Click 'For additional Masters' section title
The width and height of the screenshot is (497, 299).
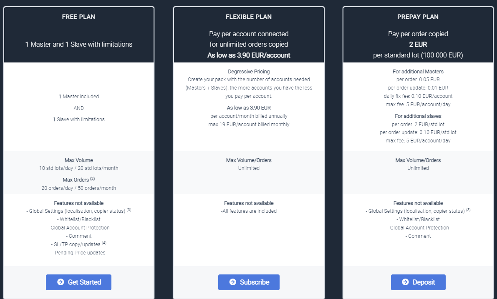[x=418, y=72]
